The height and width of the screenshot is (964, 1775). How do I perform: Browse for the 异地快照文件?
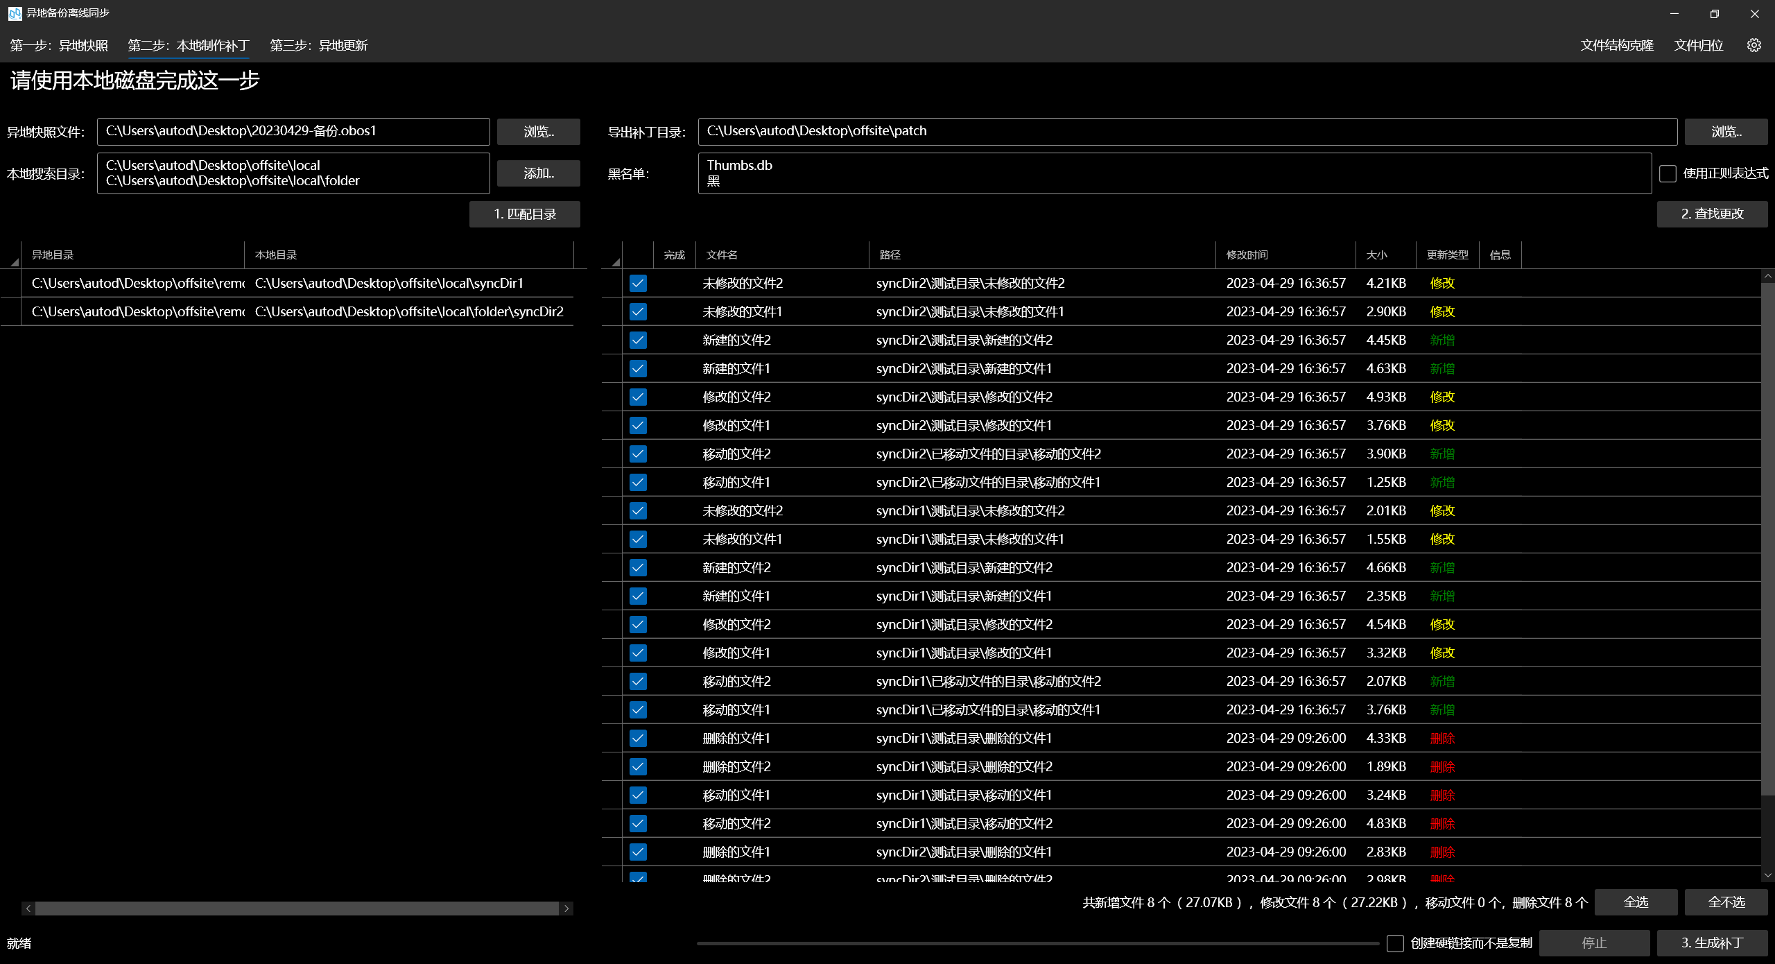539,132
